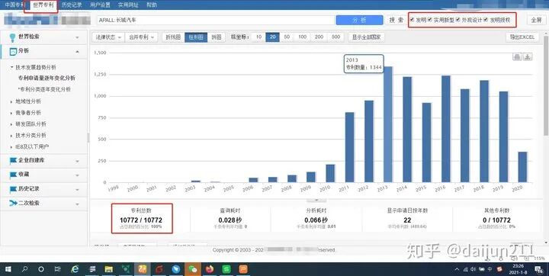The height and width of the screenshot is (276, 549).
Task: Expand the 竞争者分析 tree node
Action: point(11,113)
